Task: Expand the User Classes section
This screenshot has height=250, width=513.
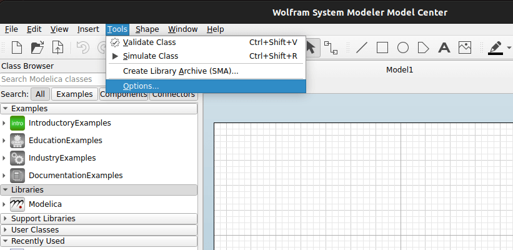Action: tap(99, 230)
